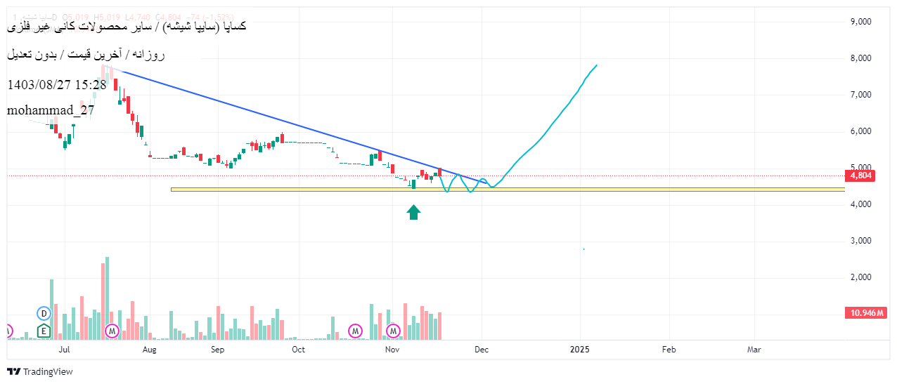Click the timestamp 1403/08/27 15:28
This screenshot has height=384, width=897.
[57, 85]
